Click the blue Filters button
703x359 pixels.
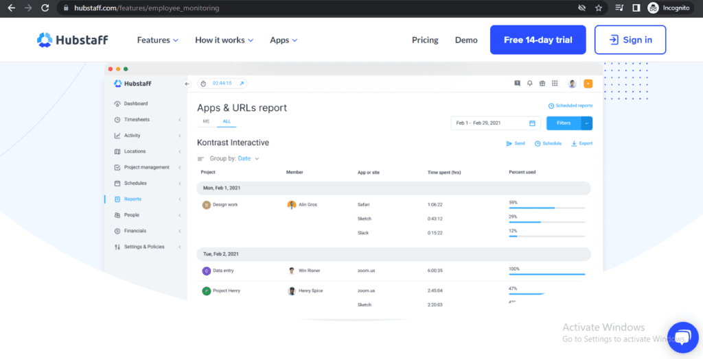click(x=564, y=123)
